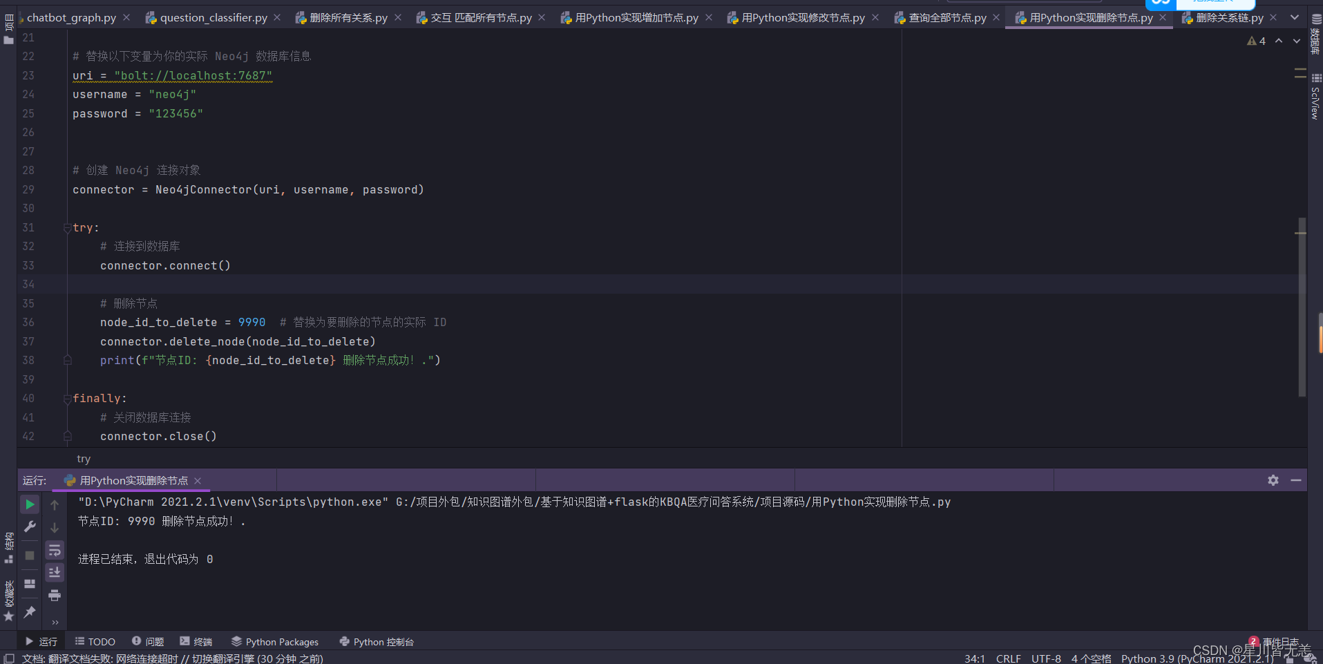Expand the hidden editor tabs dropdown chevron

tap(1295, 18)
